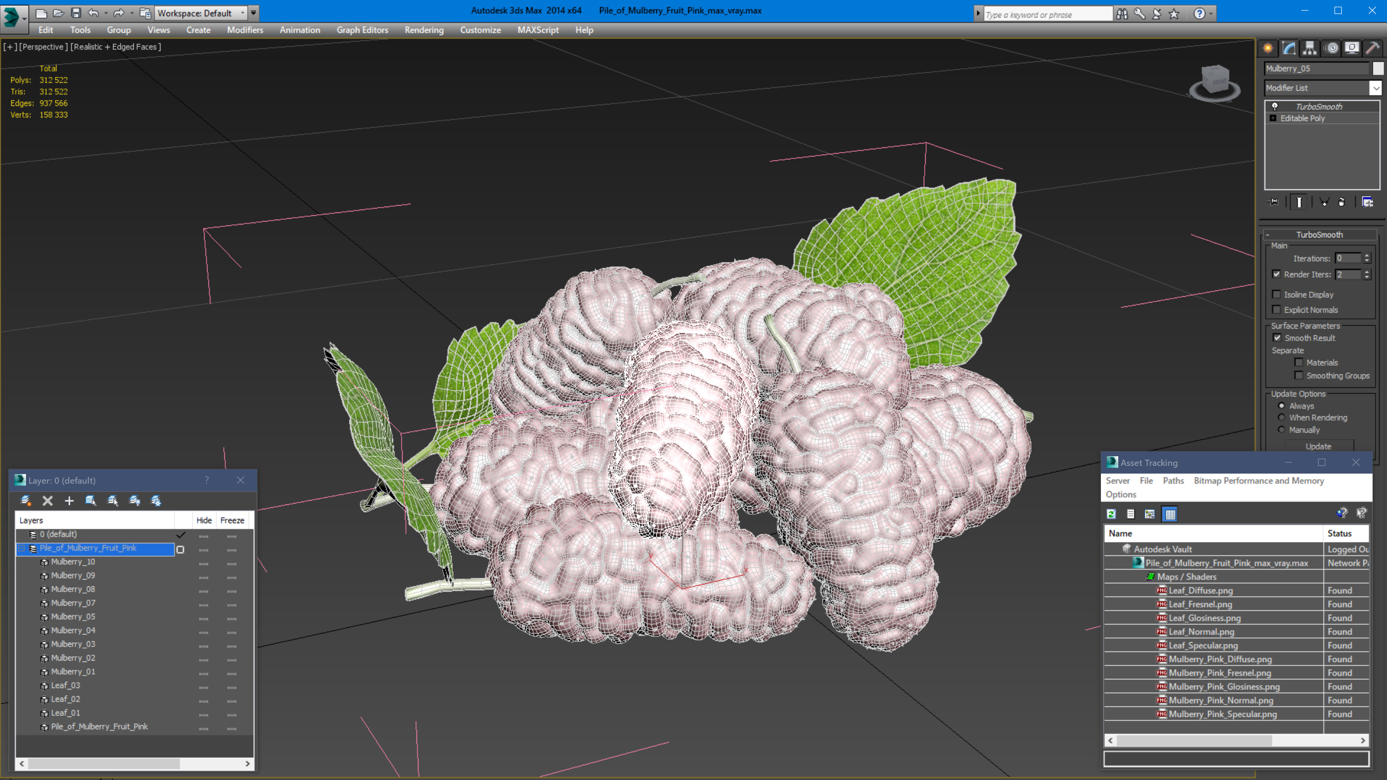1387x780 pixels.
Task: Open the Hierarchy command panel tab
Action: tap(1309, 49)
